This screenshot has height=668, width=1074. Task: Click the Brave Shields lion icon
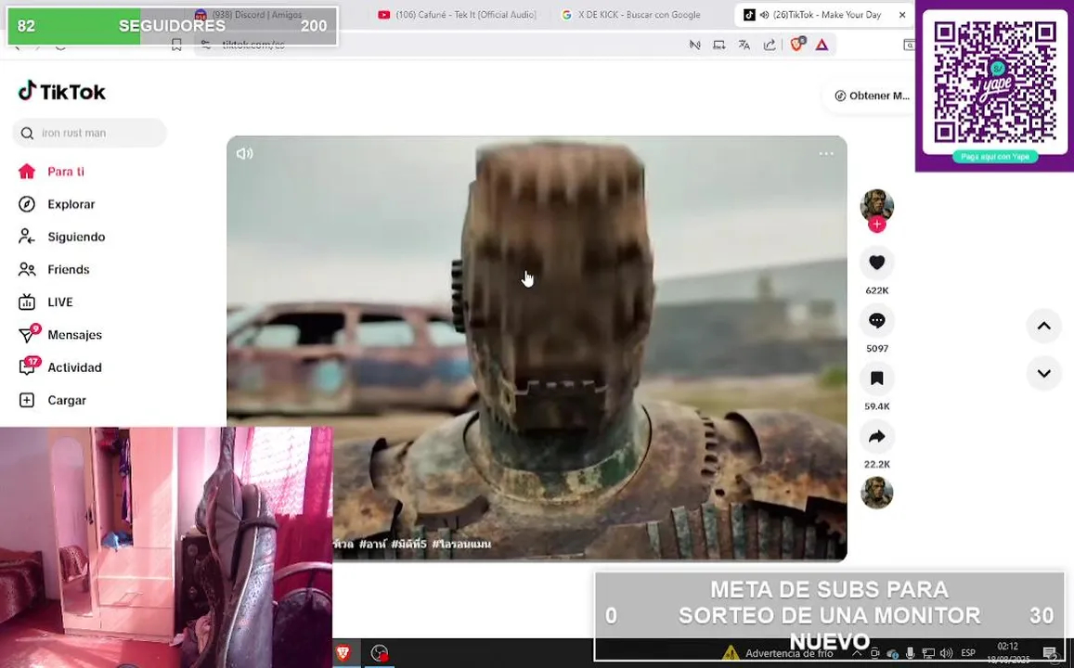click(796, 45)
